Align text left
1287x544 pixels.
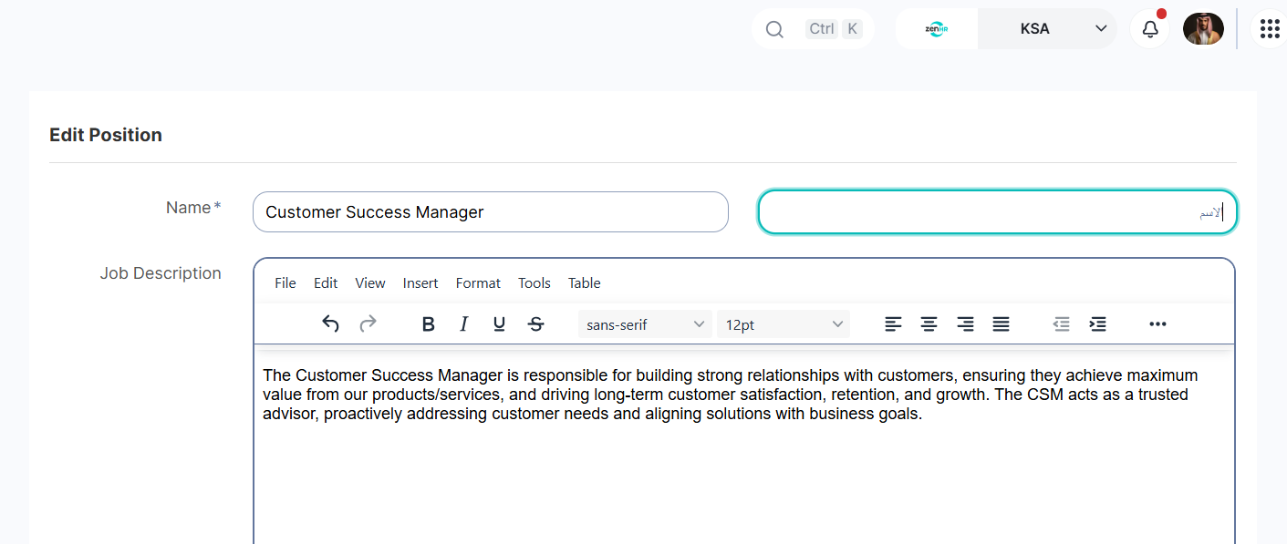tap(893, 323)
